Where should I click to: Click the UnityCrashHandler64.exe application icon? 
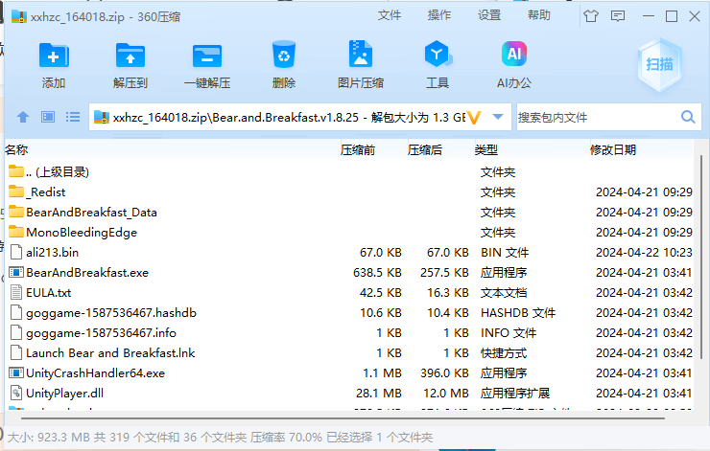tap(16, 372)
